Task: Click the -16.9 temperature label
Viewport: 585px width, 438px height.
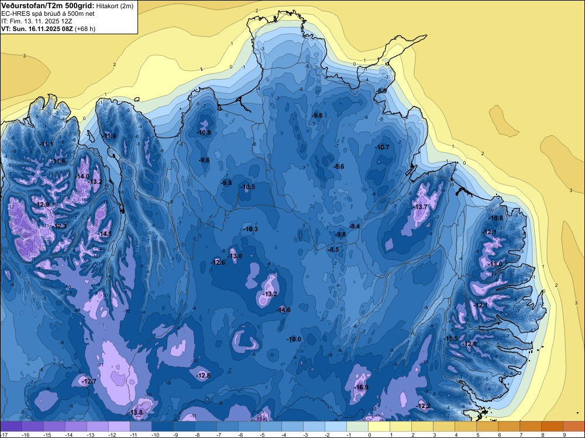Action: [361, 387]
